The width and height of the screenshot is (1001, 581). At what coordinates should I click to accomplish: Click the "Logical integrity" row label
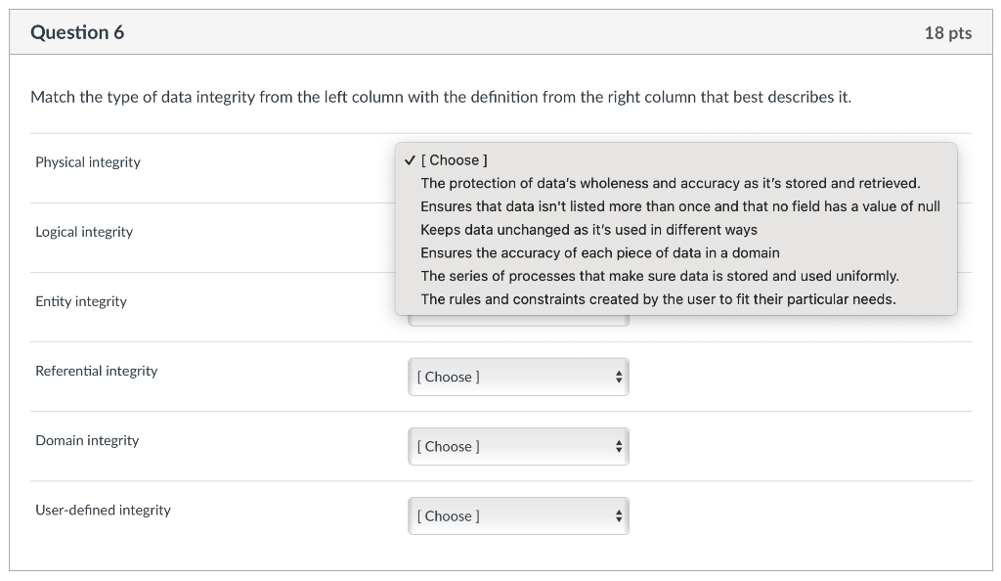[x=84, y=232]
